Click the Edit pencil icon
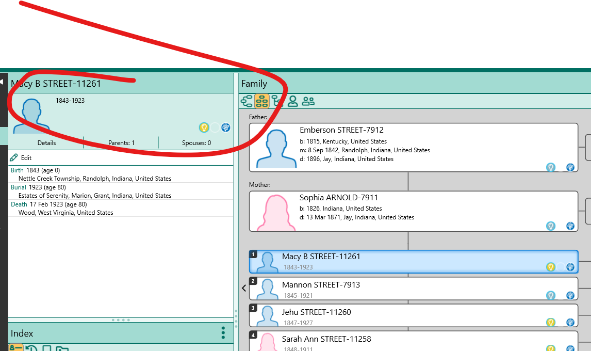The width and height of the screenshot is (591, 351). 14,157
